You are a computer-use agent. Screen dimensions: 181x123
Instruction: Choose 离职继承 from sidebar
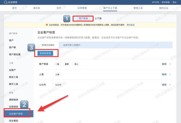pos(14,100)
